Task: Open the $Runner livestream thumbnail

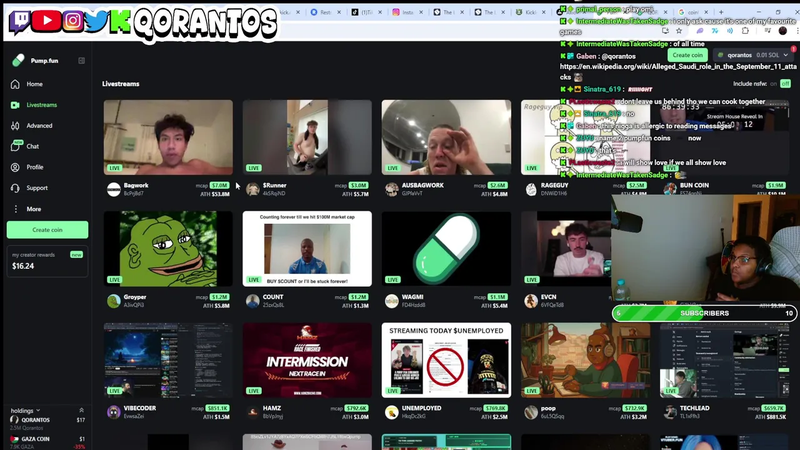Action: (307, 137)
